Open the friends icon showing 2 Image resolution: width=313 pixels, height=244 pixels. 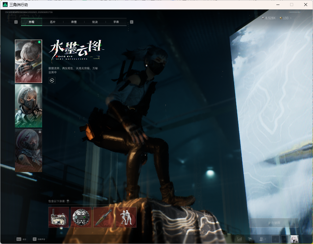click(x=262, y=239)
